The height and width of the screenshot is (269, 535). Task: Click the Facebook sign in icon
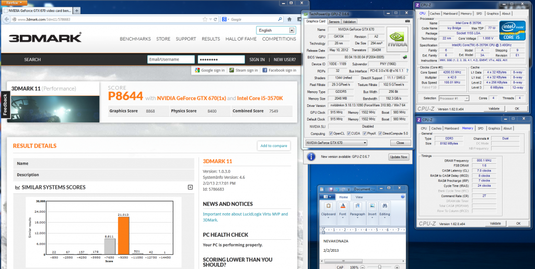[265, 70]
